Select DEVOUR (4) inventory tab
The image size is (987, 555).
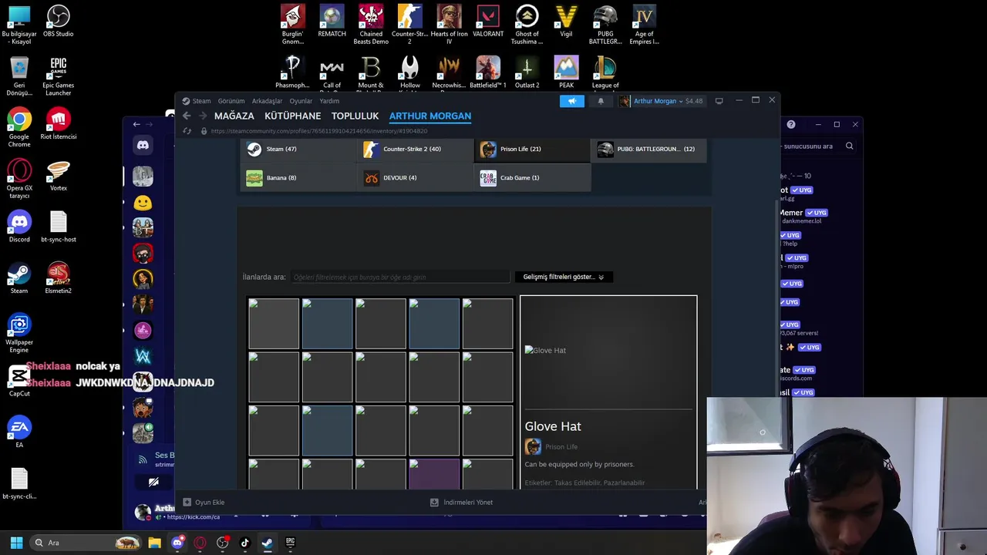point(416,177)
